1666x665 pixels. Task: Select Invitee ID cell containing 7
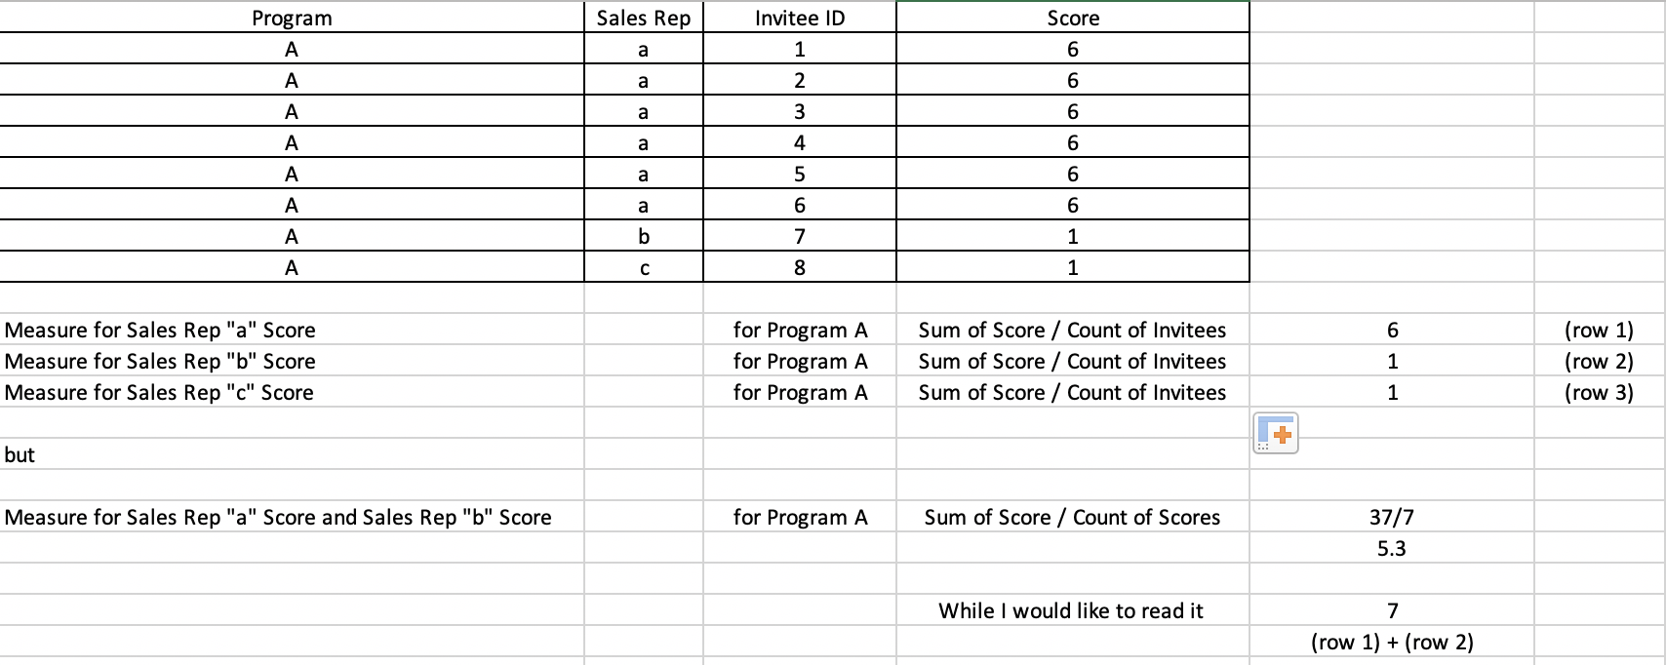pos(800,236)
